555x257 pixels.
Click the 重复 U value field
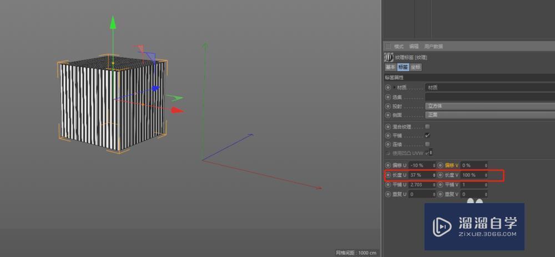[x=421, y=194]
